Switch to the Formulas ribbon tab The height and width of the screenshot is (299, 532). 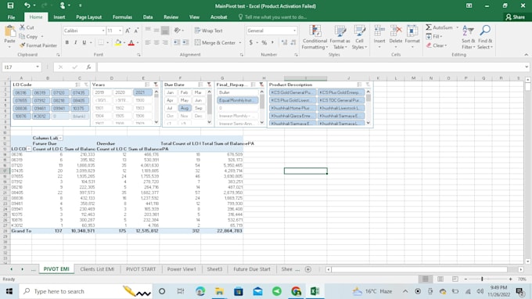tap(122, 17)
